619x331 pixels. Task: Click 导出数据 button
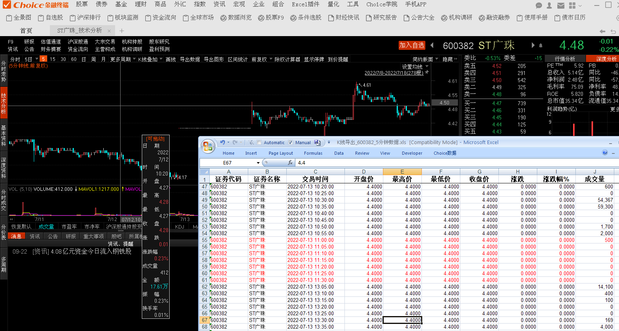point(190,59)
